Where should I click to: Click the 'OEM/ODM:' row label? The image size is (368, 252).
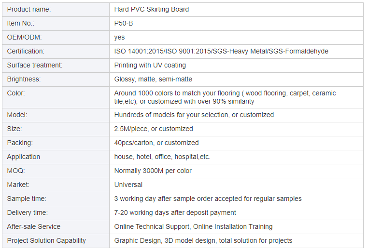click(25, 37)
